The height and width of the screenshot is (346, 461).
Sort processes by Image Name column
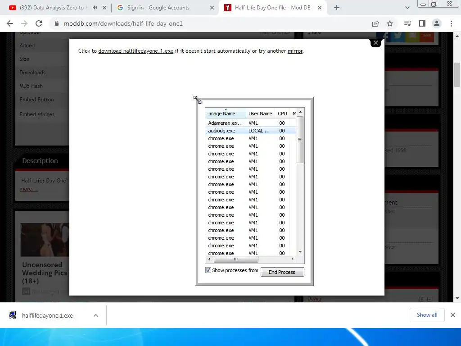point(226,113)
